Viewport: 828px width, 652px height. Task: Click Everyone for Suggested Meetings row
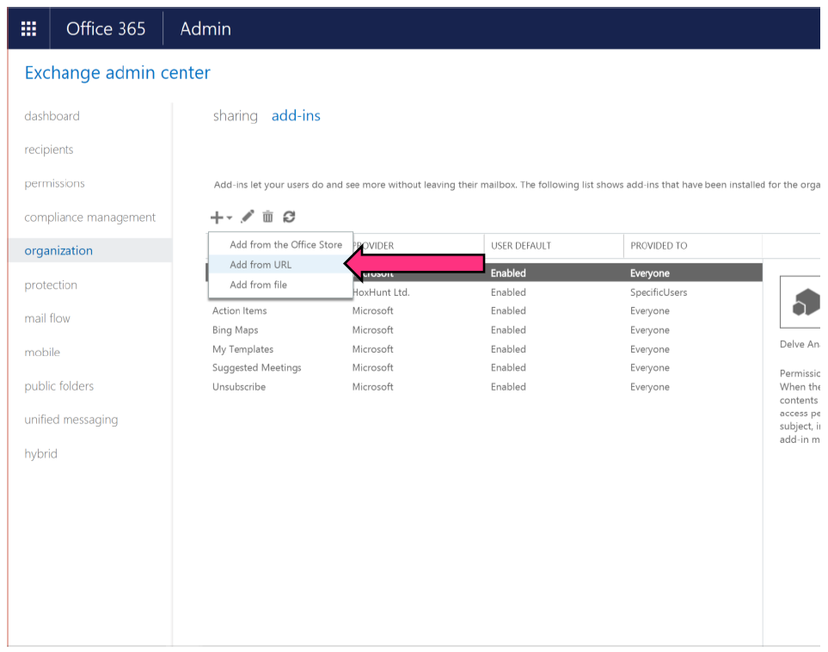(x=649, y=367)
